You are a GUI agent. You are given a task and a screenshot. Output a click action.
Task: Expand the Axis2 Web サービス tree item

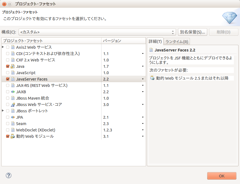coord(3,47)
